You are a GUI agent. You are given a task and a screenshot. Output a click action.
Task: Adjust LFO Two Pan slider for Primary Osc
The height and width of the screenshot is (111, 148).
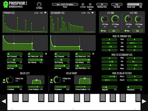coord(134,43)
